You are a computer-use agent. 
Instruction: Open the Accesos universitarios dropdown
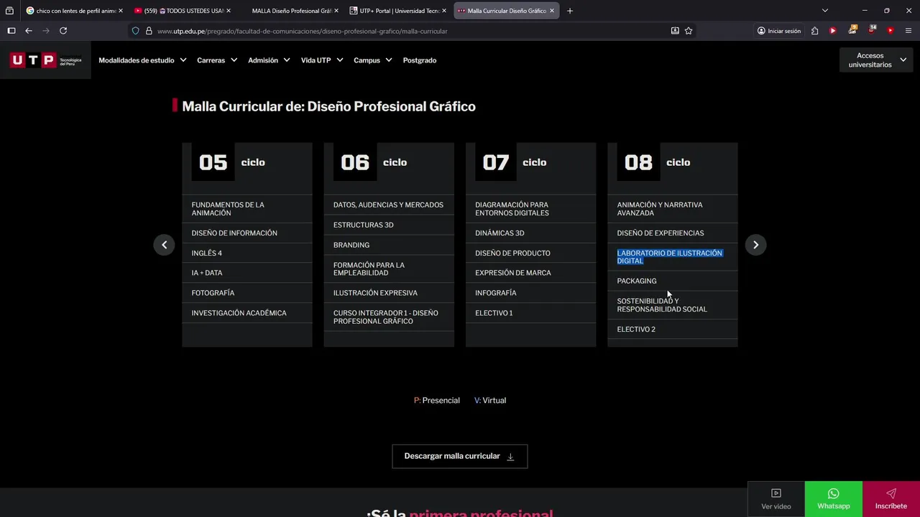(875, 60)
